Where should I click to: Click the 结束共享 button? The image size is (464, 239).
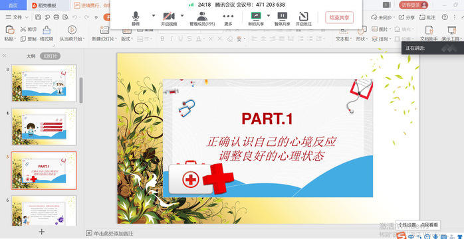point(339,18)
